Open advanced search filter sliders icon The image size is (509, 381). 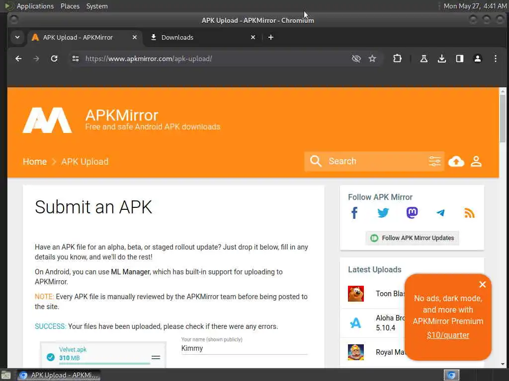(434, 161)
